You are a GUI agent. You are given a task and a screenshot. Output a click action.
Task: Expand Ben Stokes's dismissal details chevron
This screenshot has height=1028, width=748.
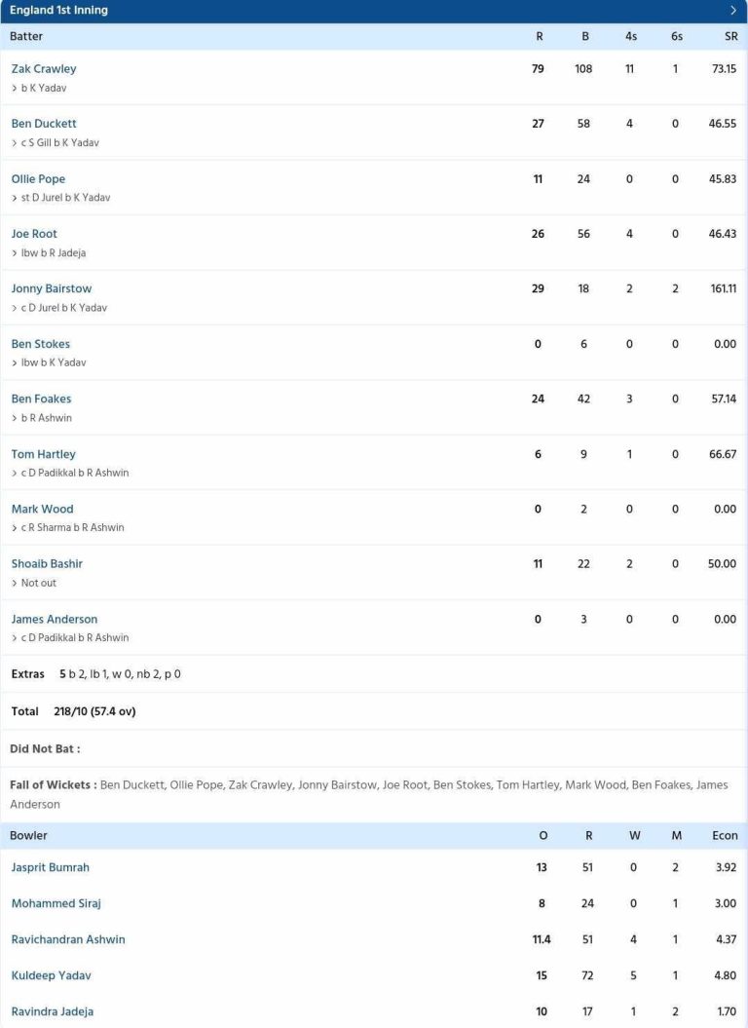coord(14,362)
